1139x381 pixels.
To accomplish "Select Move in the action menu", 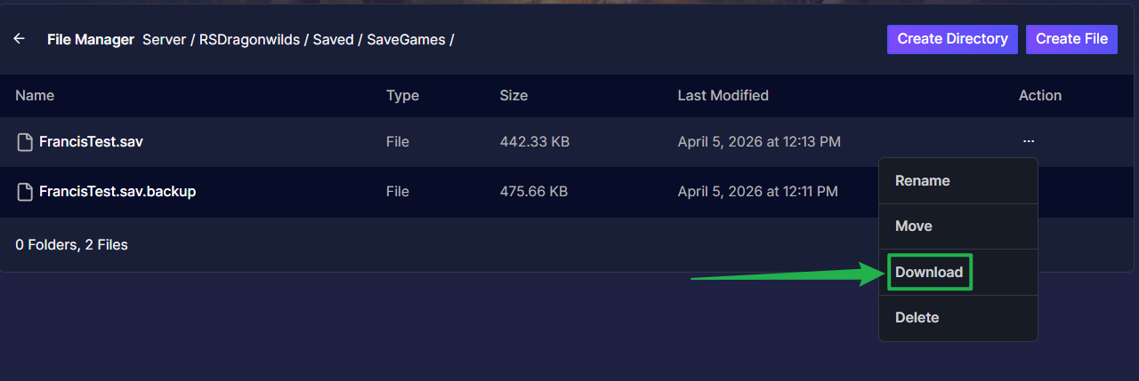I will pyautogui.click(x=913, y=226).
